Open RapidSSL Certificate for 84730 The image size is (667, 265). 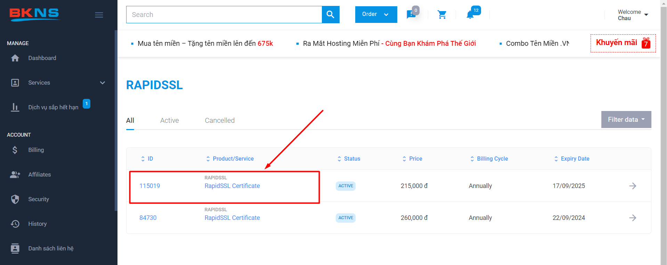coord(232,218)
